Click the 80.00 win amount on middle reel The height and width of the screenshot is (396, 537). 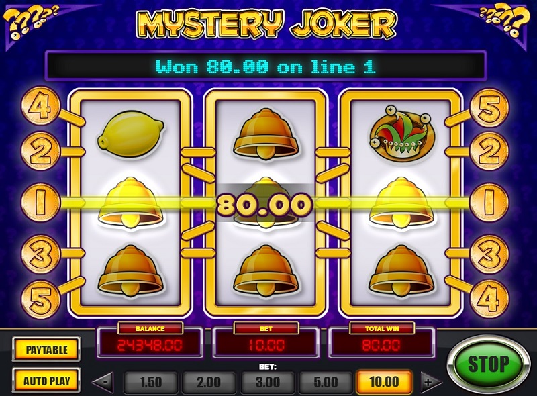(265, 205)
